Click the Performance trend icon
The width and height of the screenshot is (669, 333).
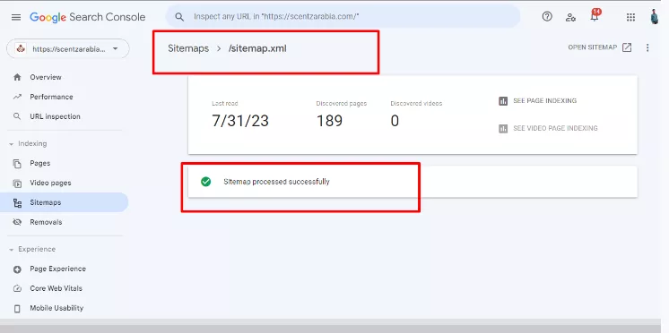pyautogui.click(x=17, y=97)
